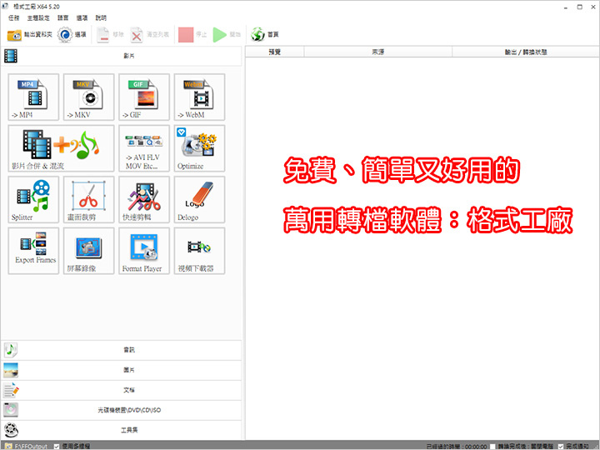Expand the 文檔 document section
The image size is (600, 450).
click(122, 390)
